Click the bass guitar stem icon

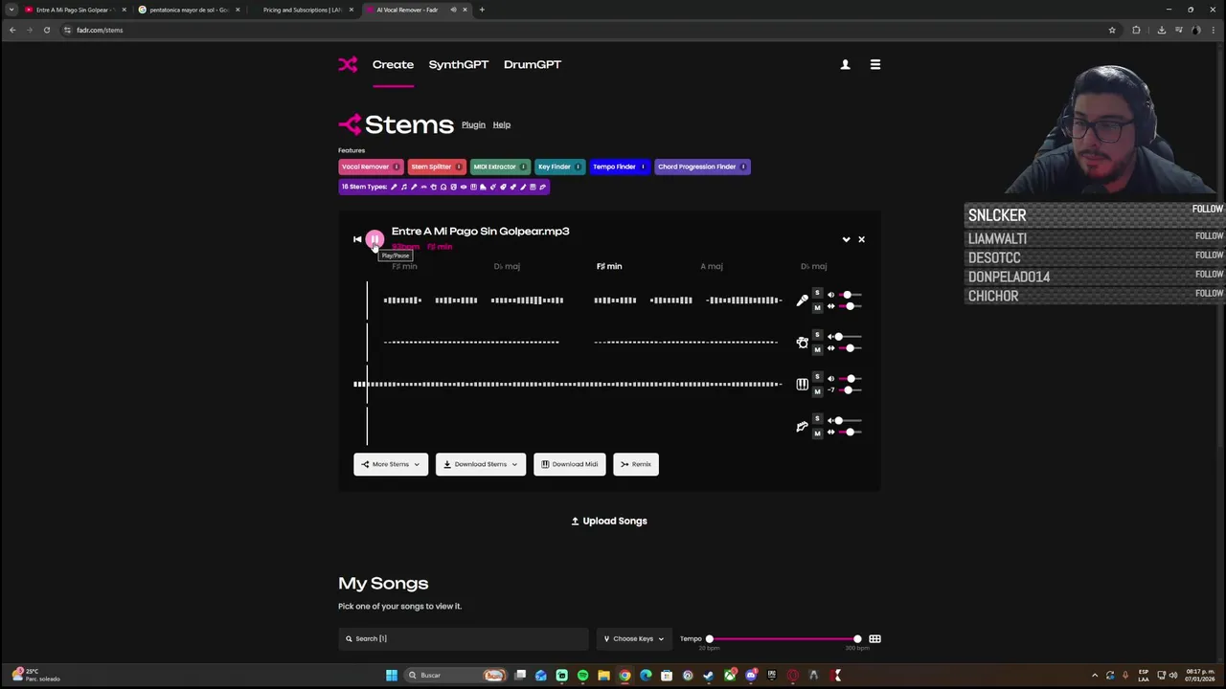pyautogui.click(x=803, y=427)
